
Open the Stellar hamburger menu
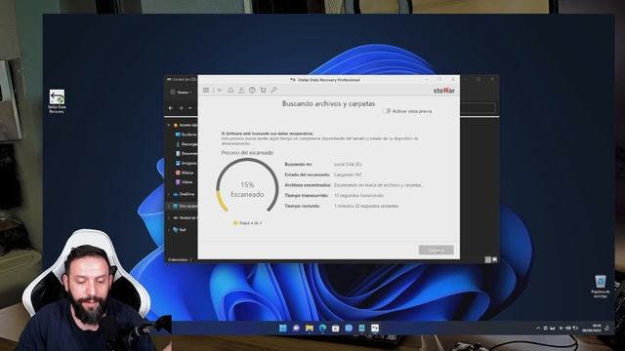(206, 91)
